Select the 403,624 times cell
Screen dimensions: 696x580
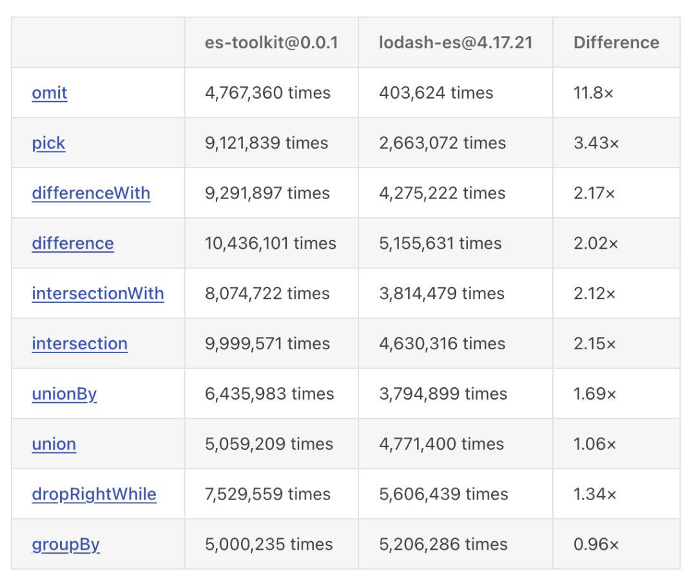point(456,93)
